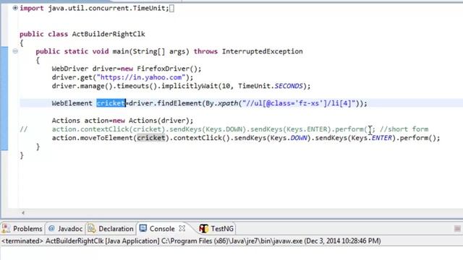463x260 pixels.
Task: Open the Declaration tab
Action: click(111, 229)
